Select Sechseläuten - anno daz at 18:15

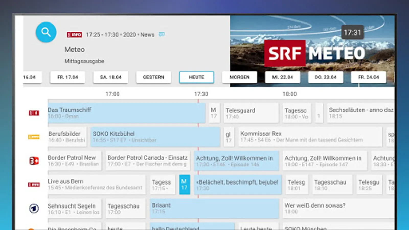pos(361,113)
